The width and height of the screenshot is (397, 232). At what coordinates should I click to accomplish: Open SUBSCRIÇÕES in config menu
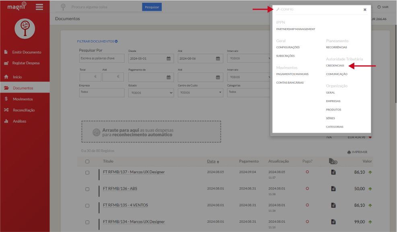pos(285,56)
